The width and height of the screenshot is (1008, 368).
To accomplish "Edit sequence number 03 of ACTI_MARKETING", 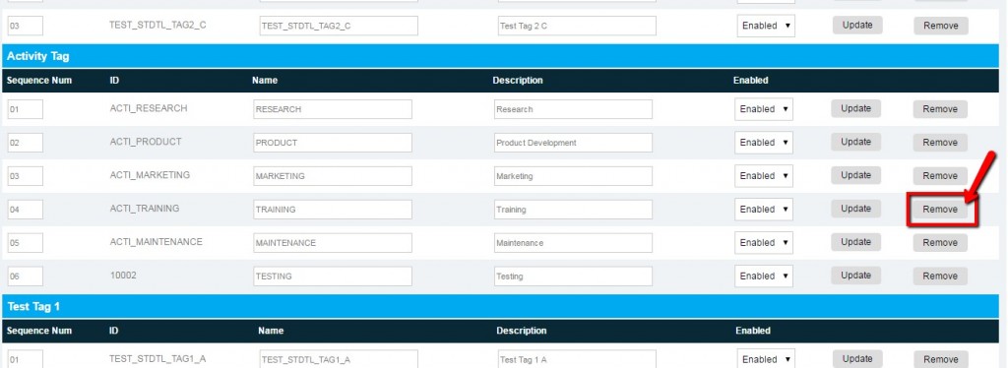I will (x=25, y=176).
